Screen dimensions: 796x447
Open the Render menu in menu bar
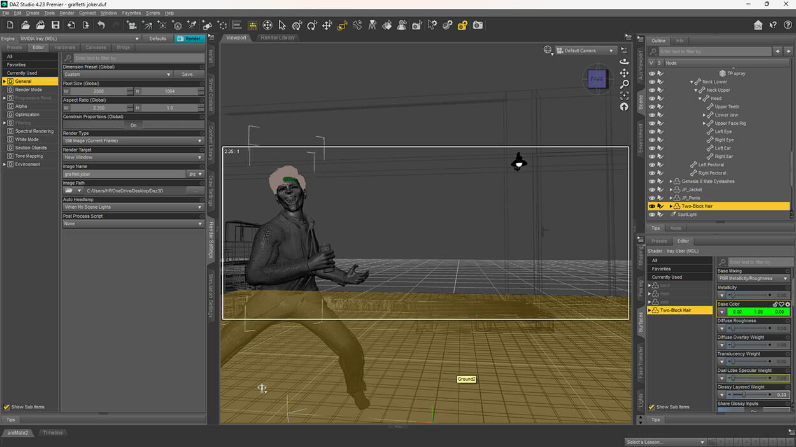[67, 13]
